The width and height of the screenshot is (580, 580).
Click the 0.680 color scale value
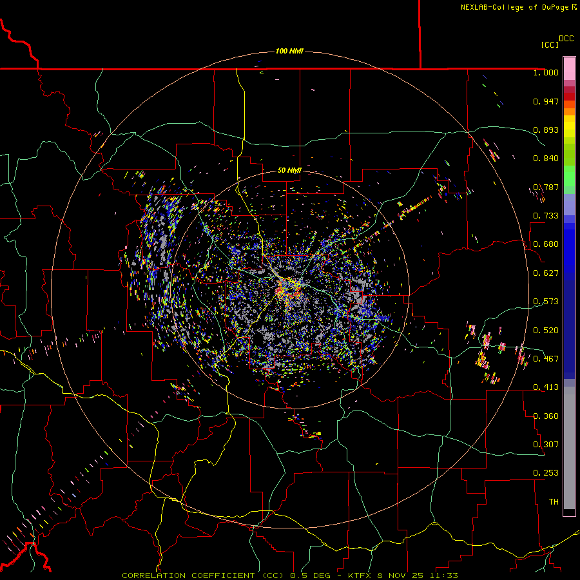click(546, 244)
